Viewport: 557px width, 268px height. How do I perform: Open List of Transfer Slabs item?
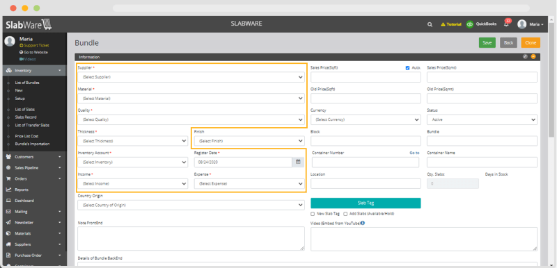click(x=32, y=126)
